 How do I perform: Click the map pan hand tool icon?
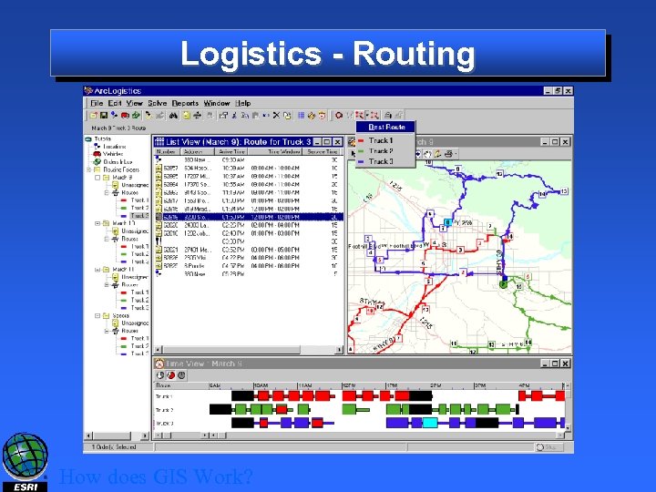(427, 154)
